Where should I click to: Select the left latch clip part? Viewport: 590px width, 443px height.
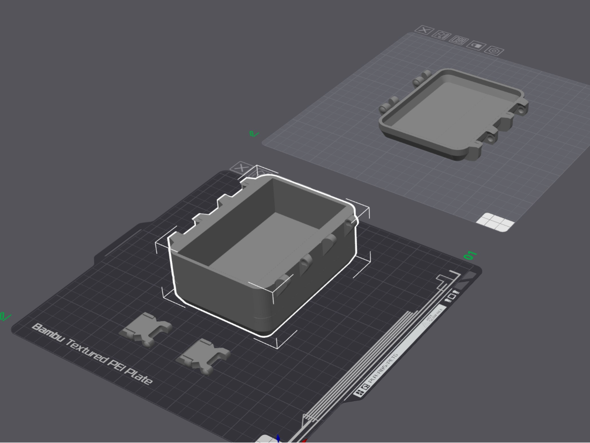tap(146, 329)
